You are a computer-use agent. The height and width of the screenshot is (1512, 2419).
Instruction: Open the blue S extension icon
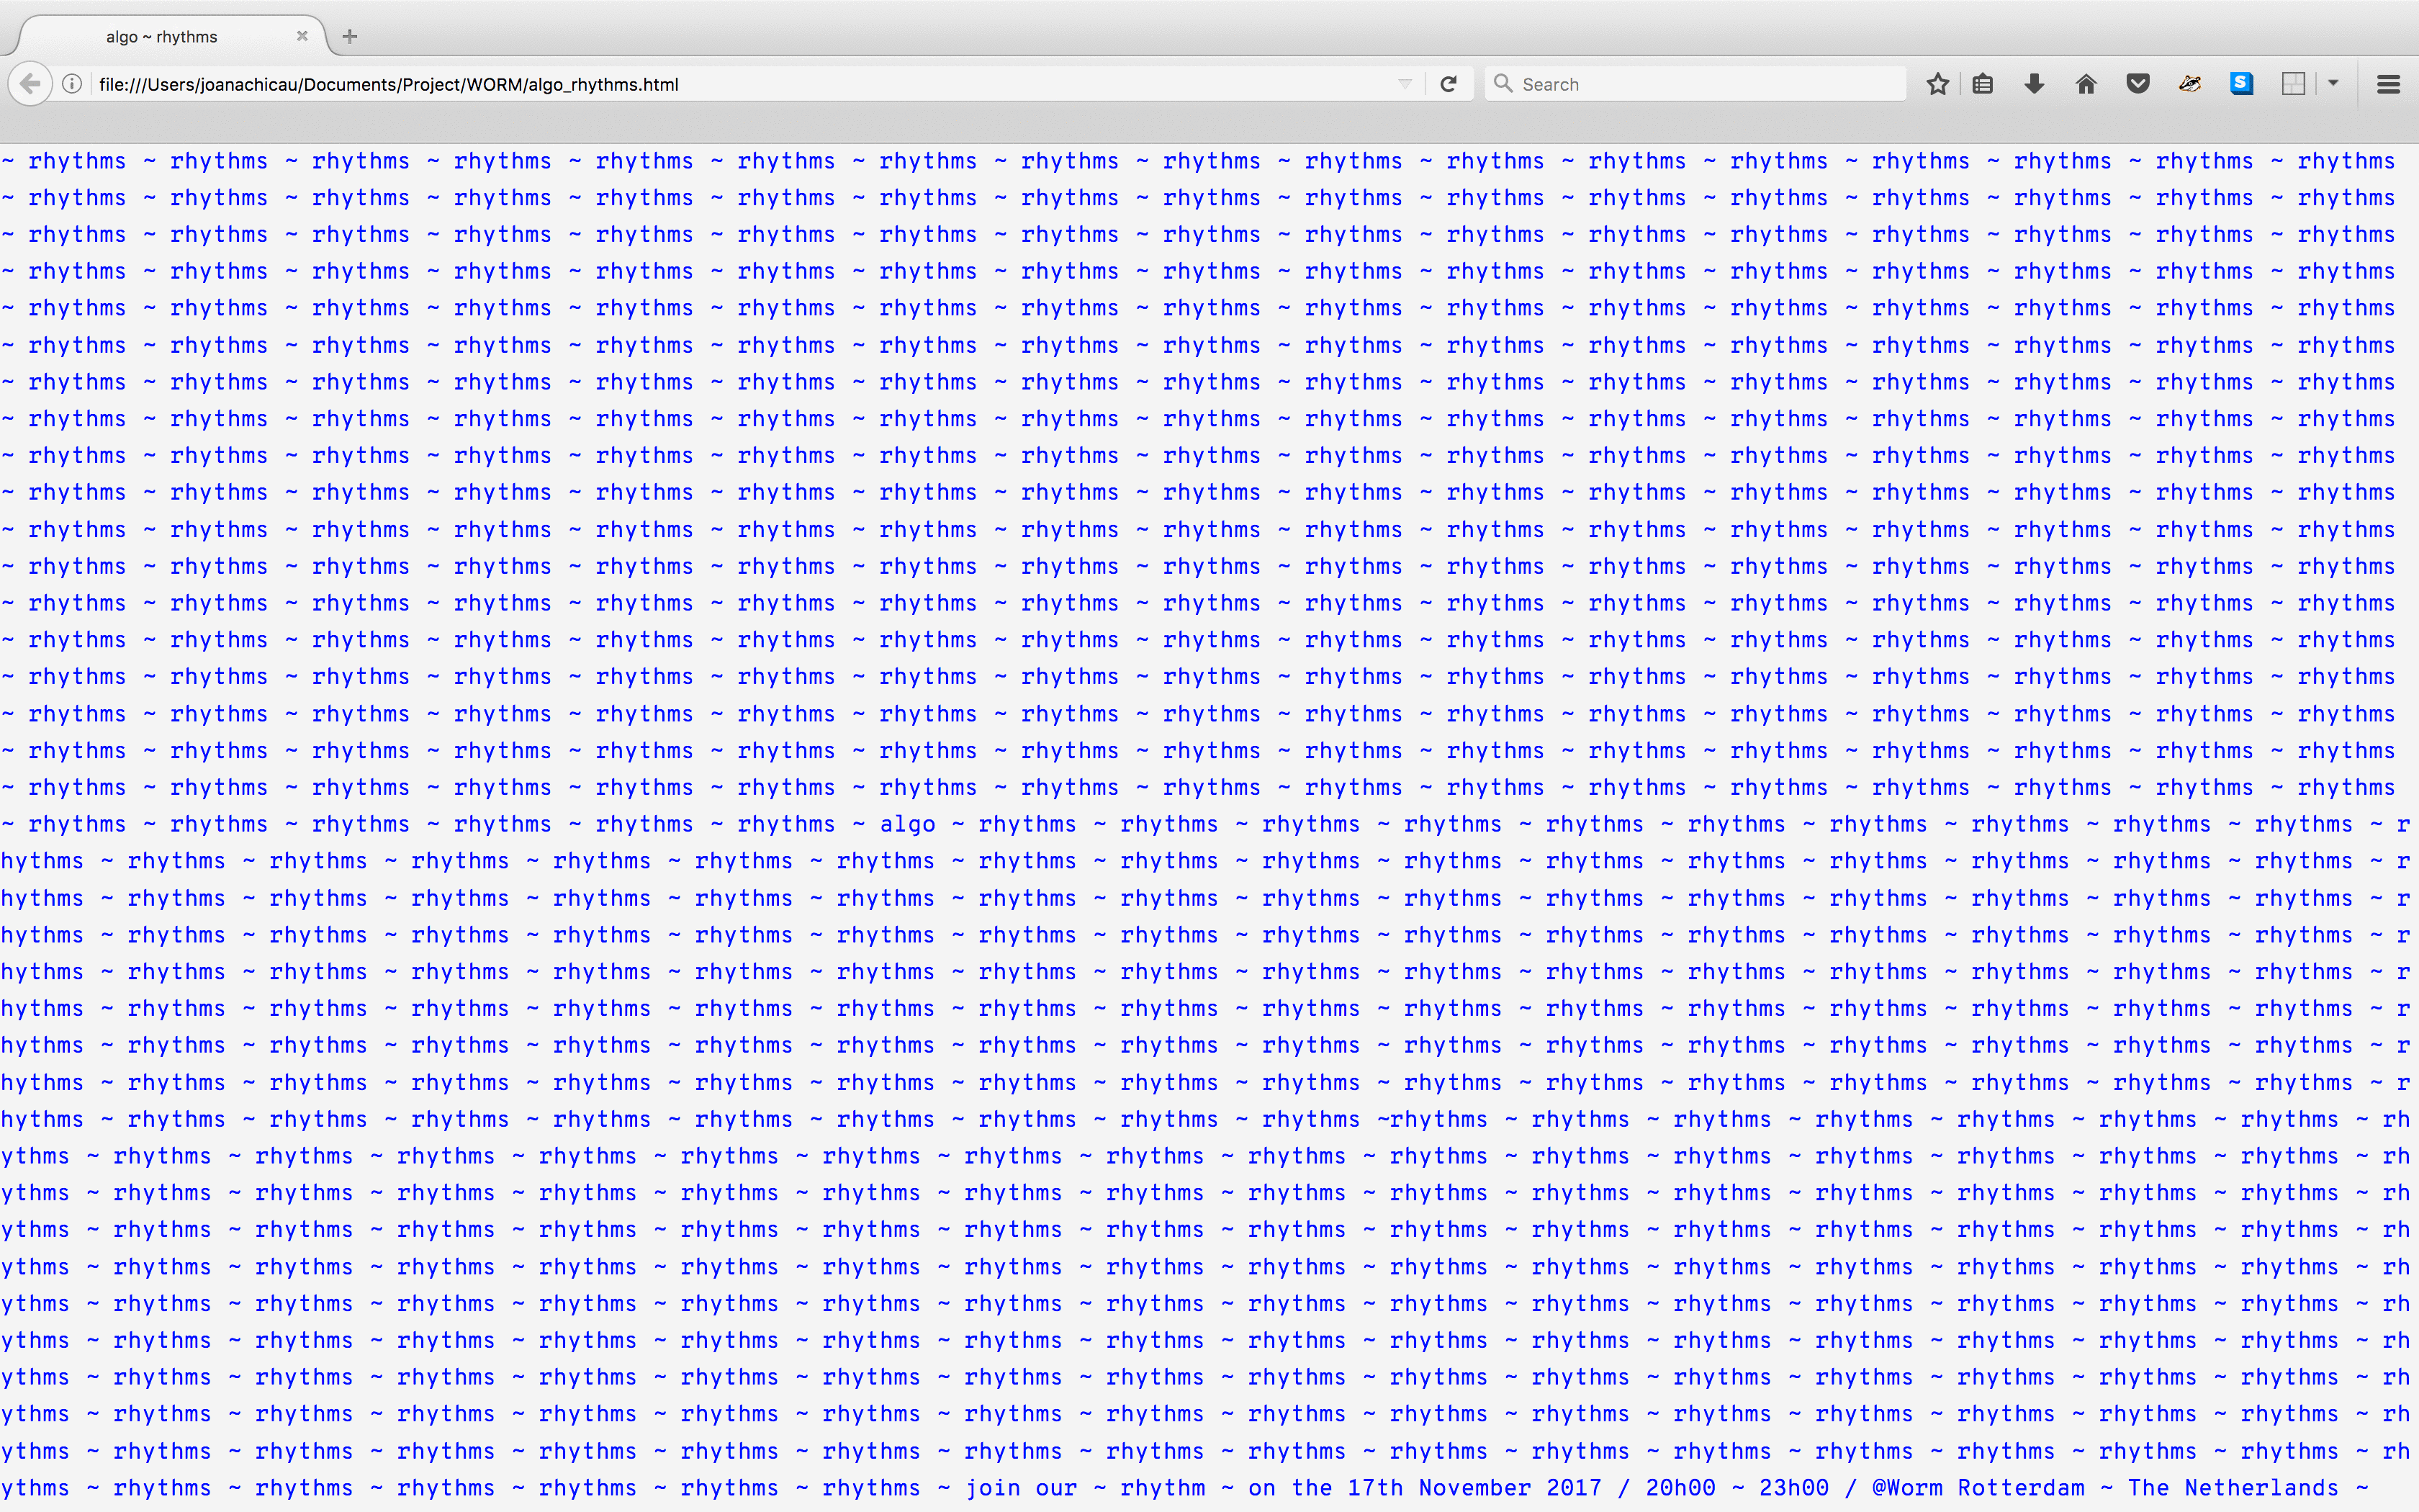pyautogui.click(x=2242, y=84)
